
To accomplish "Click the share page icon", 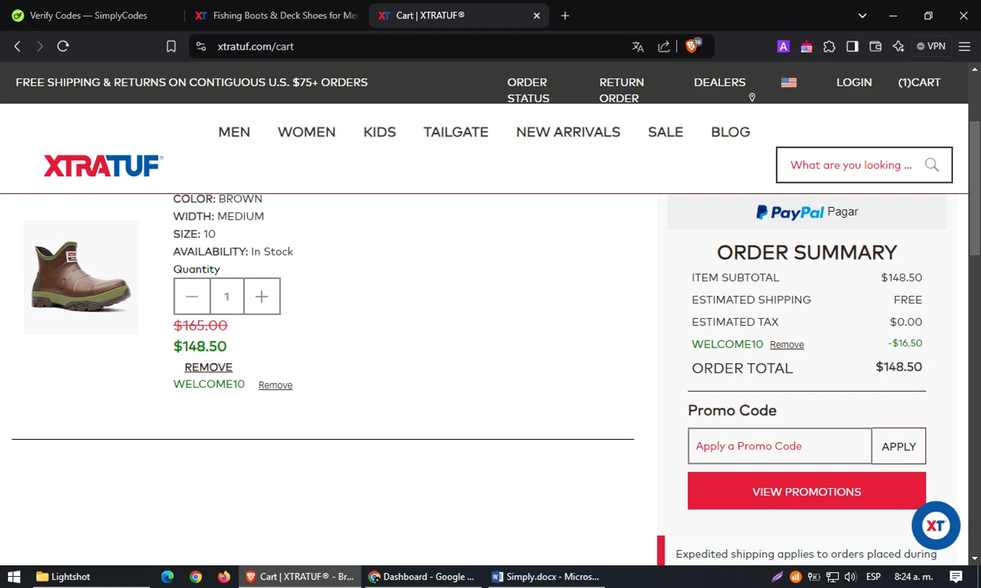I will coord(664,46).
